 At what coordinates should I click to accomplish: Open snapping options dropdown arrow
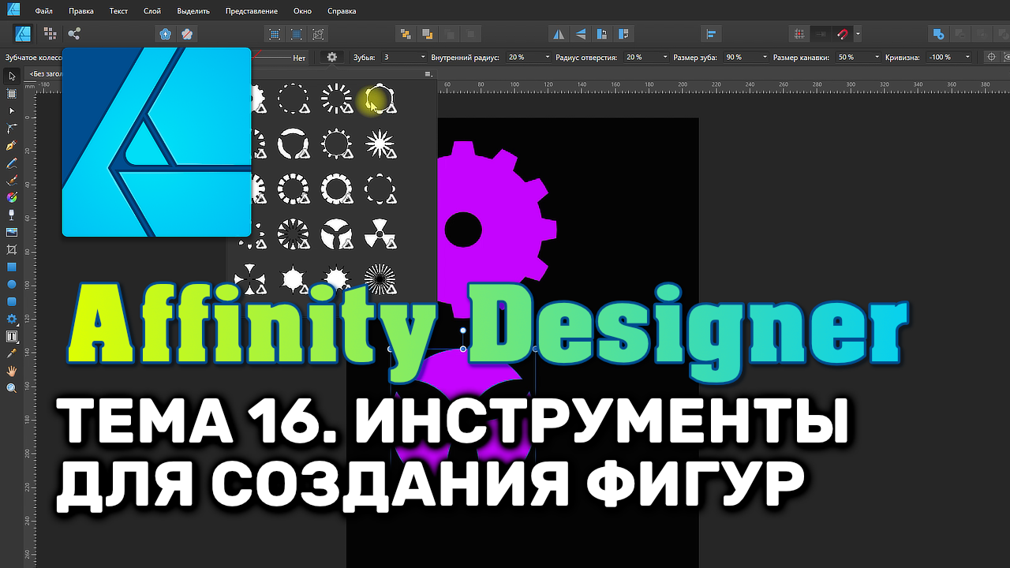[x=858, y=34]
